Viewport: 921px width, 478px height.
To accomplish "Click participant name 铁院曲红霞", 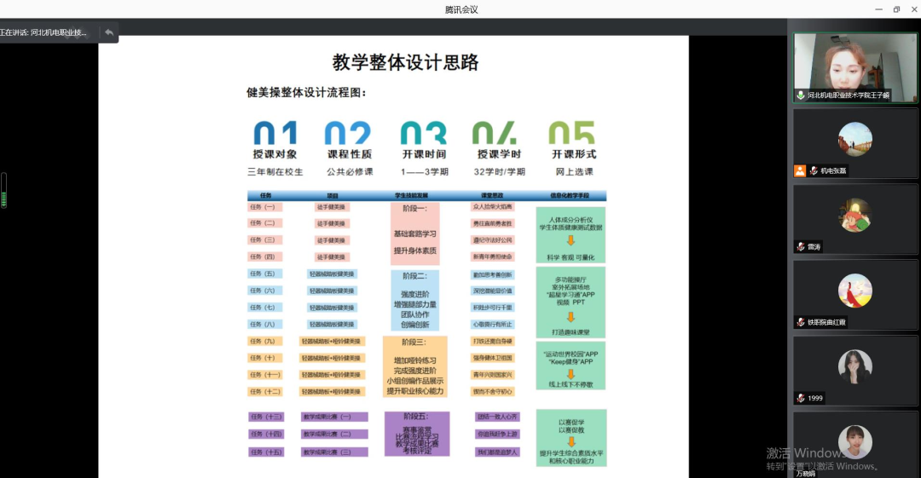I will coord(826,322).
